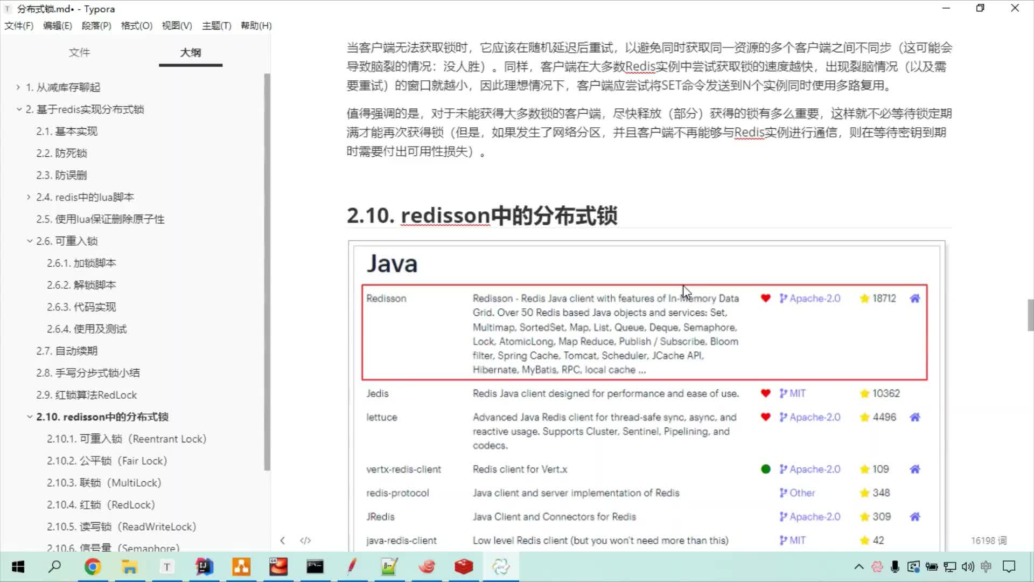Expand outline item 1. 从减库存聊起
The width and height of the screenshot is (1034, 582).
[x=18, y=87]
